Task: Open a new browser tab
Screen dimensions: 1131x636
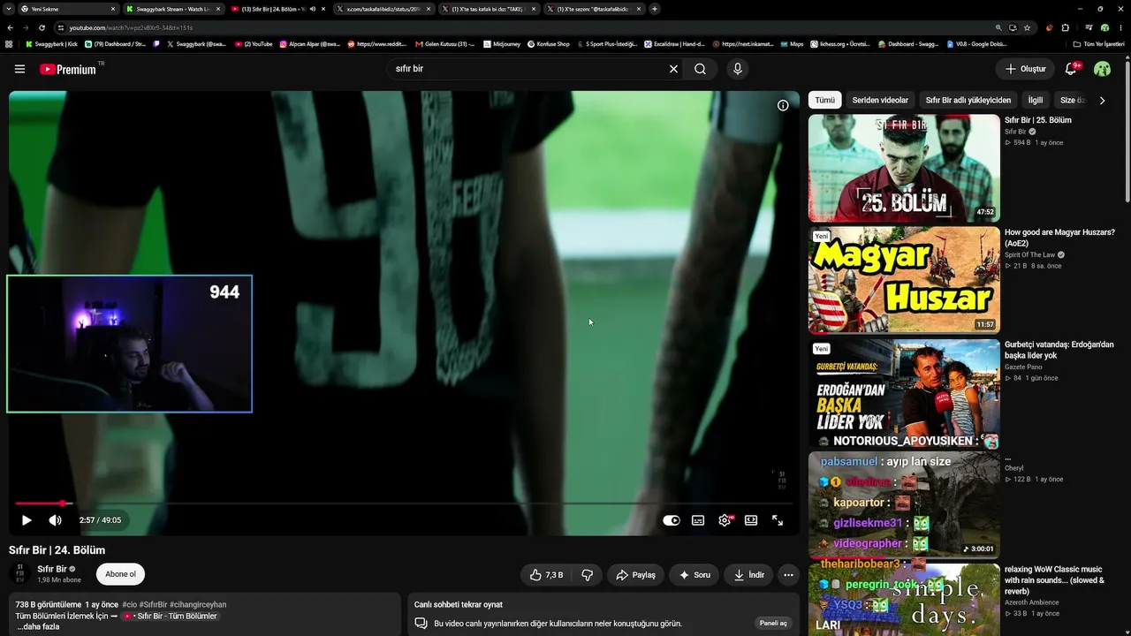Action: (x=654, y=9)
